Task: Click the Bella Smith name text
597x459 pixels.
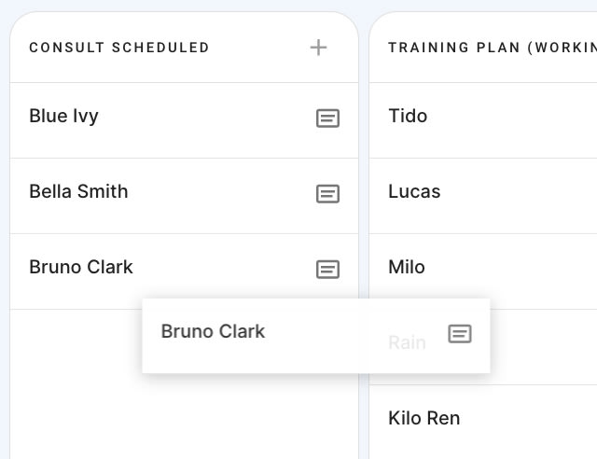Action: pyautogui.click(x=78, y=191)
